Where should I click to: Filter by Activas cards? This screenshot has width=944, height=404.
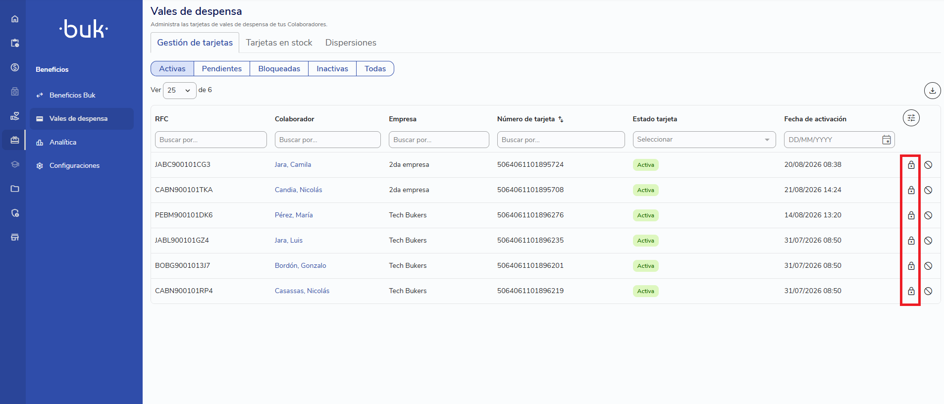(172, 69)
